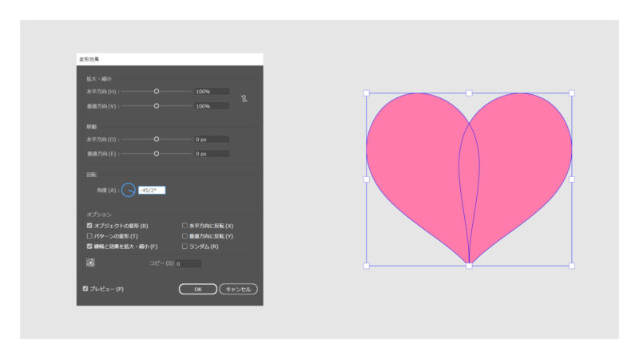Click the top-right bounding box handle

pos(571,93)
